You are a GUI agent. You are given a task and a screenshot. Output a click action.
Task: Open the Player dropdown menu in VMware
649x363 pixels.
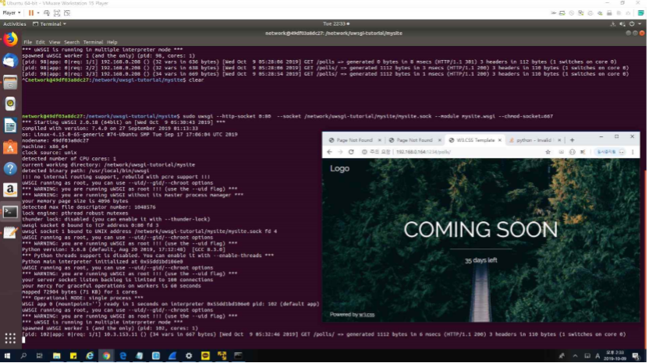[x=12, y=12]
